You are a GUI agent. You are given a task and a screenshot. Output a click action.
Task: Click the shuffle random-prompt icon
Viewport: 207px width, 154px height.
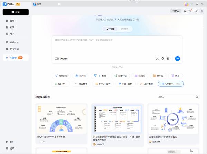[157, 59]
